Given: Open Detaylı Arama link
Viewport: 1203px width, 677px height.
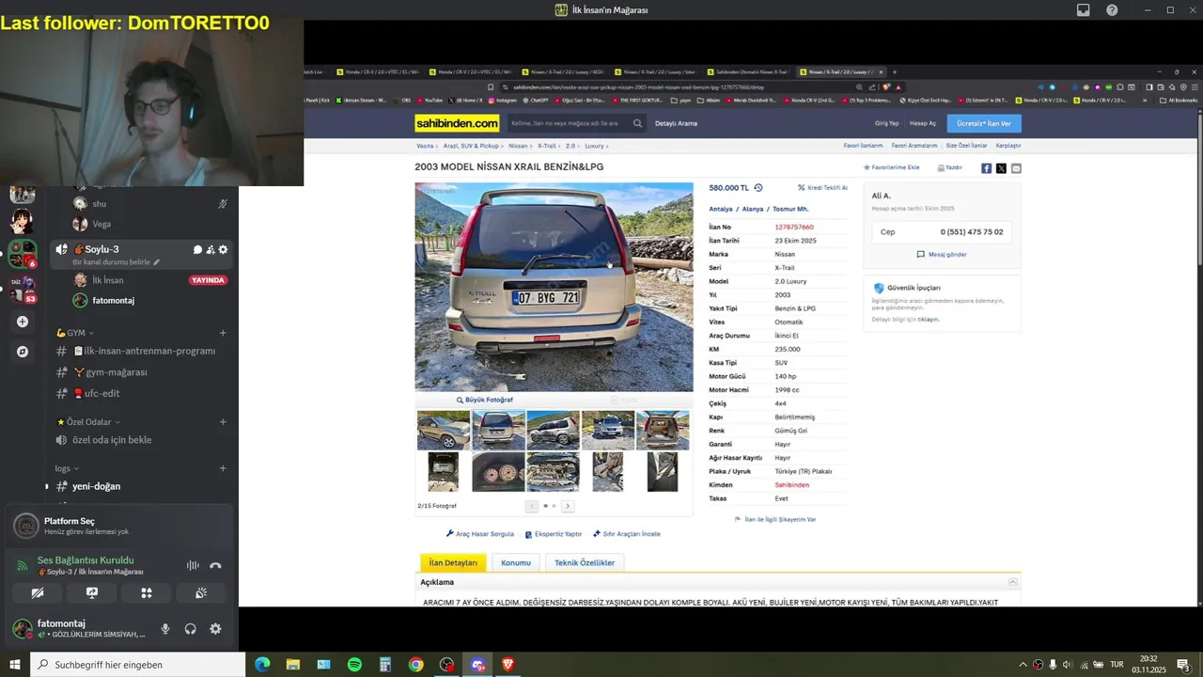Looking at the screenshot, I should click(x=676, y=123).
